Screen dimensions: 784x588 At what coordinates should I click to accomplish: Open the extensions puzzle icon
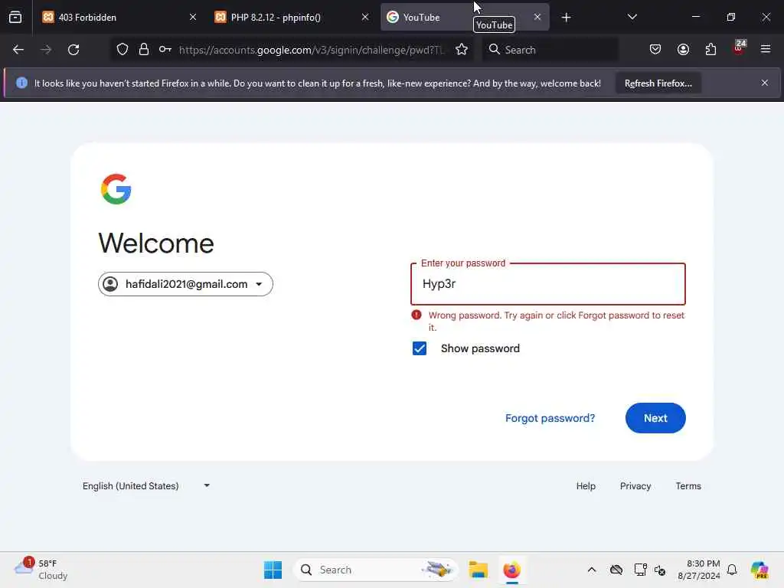click(x=710, y=50)
